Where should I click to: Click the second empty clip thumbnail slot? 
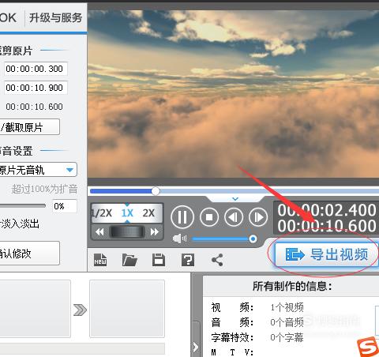click(x=127, y=309)
